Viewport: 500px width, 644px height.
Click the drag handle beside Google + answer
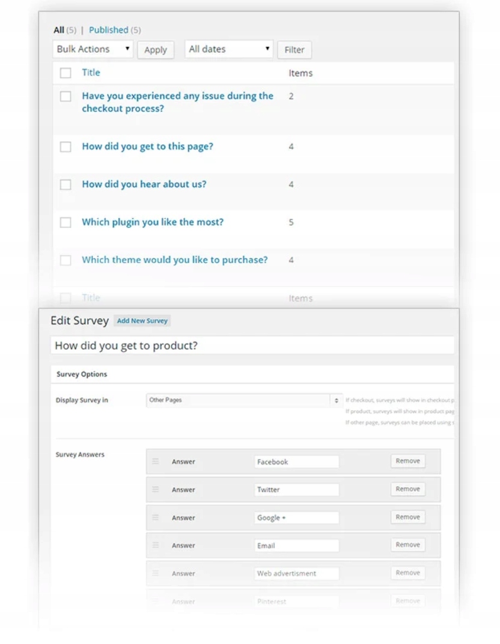tap(155, 517)
